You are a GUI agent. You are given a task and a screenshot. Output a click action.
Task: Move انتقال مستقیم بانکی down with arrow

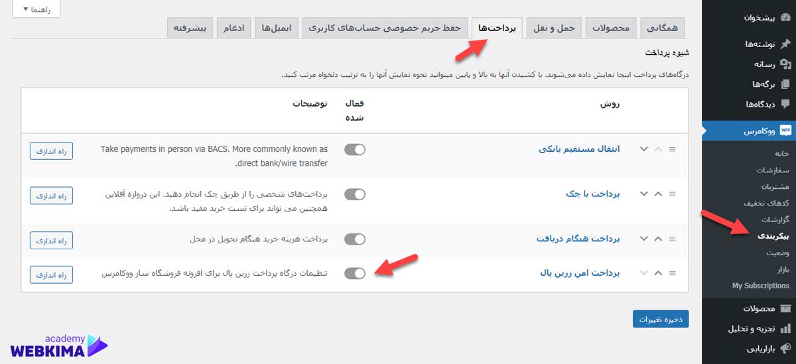[x=643, y=149]
